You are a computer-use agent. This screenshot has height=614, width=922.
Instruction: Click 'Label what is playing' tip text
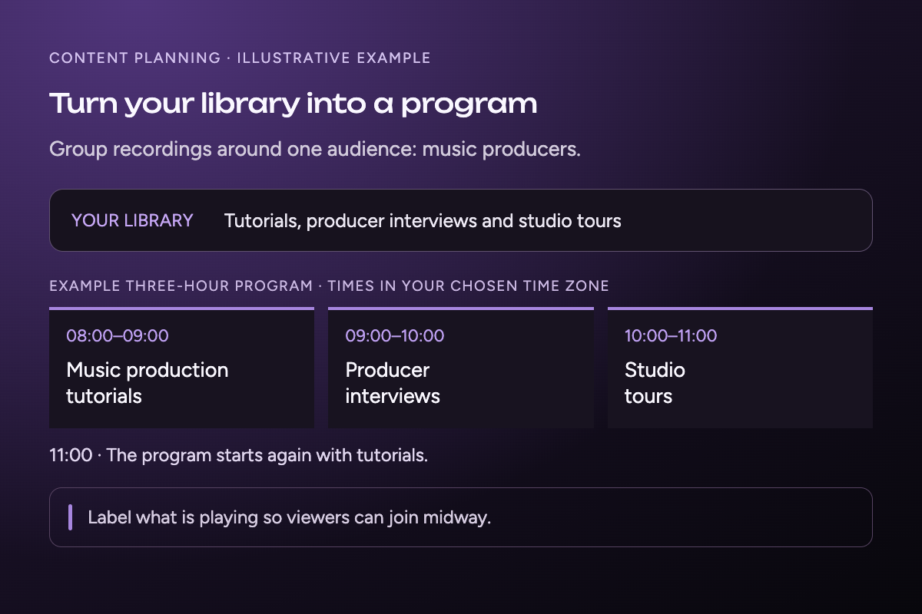click(x=289, y=517)
